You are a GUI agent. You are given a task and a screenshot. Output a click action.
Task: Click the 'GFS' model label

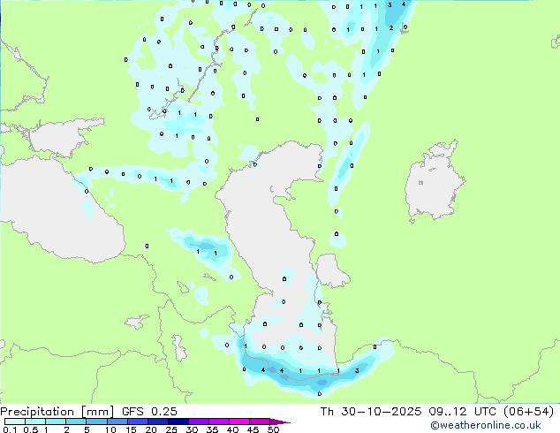coord(132,412)
